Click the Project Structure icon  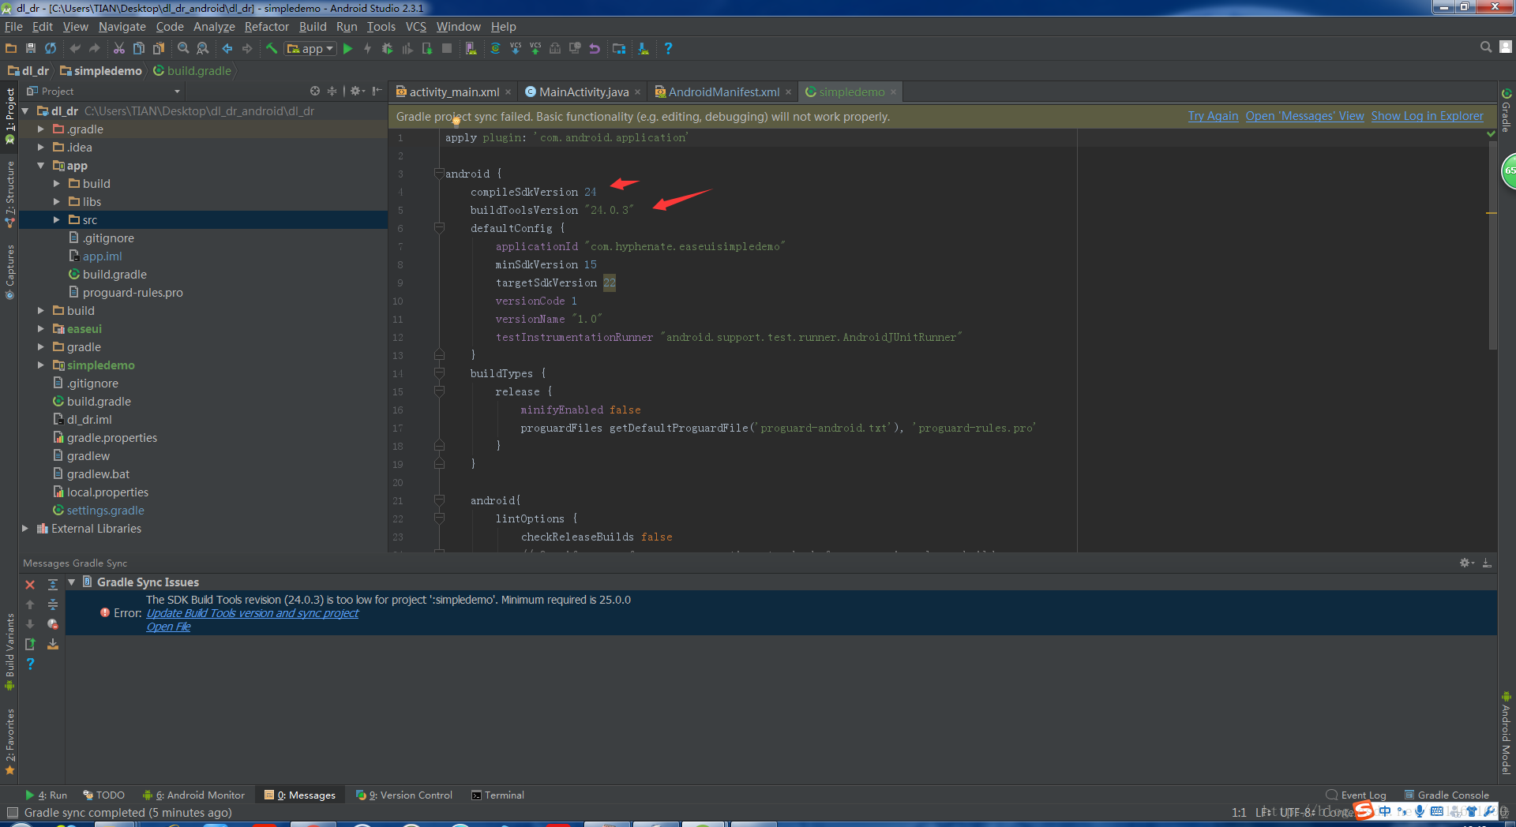pyautogui.click(x=619, y=48)
